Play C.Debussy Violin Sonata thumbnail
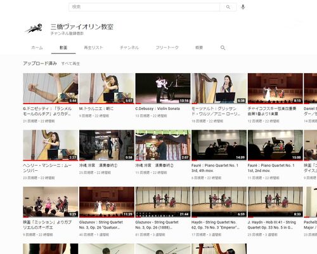This screenshot has height=254, width=317. (163, 88)
